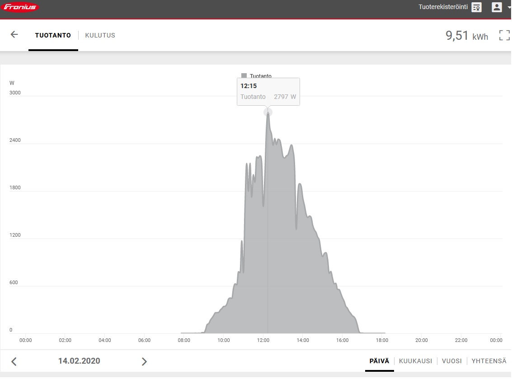Click the Tuoterekisteröinti link text
This screenshot has height=379, width=512.
(443, 7)
